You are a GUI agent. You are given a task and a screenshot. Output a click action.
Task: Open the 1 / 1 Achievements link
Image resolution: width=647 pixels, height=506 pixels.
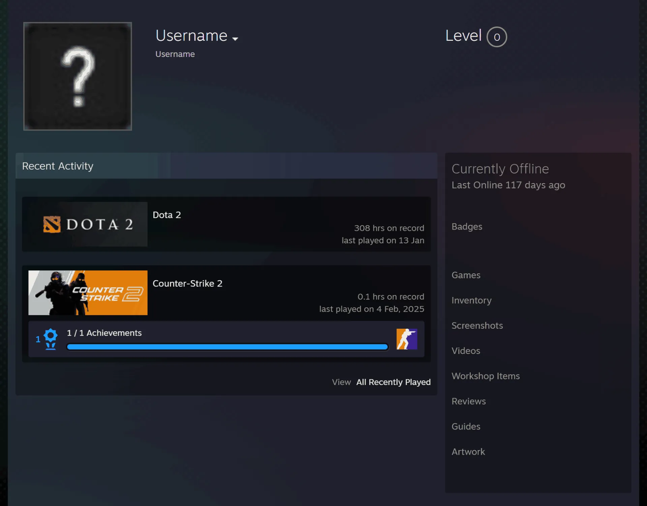tap(104, 333)
